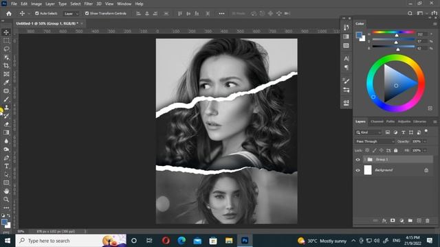This screenshot has width=440, height=247.
Task: Open the Edit Toolbar ellipsis
Action: [6, 208]
